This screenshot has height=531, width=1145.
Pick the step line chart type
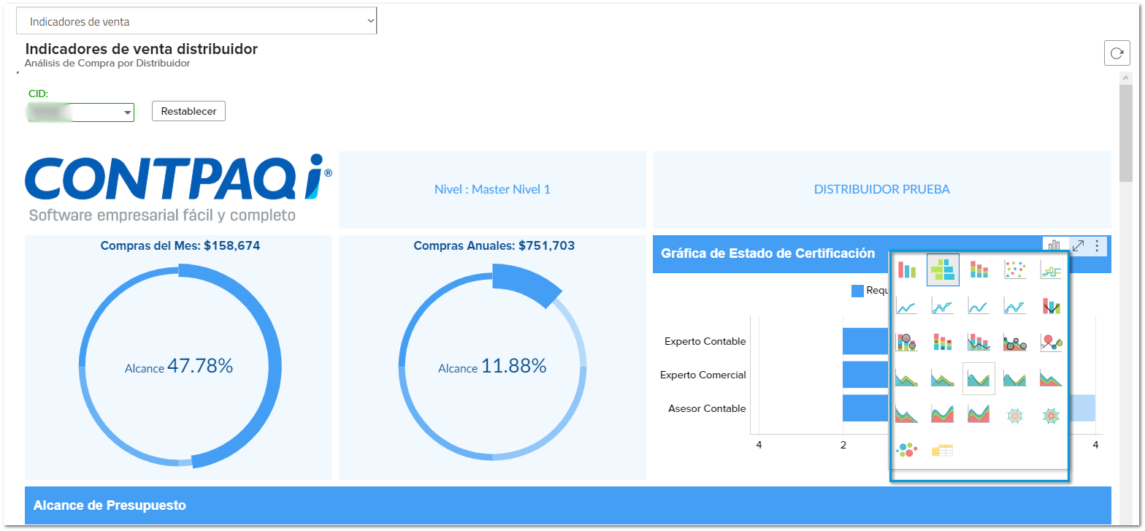pos(1051,270)
